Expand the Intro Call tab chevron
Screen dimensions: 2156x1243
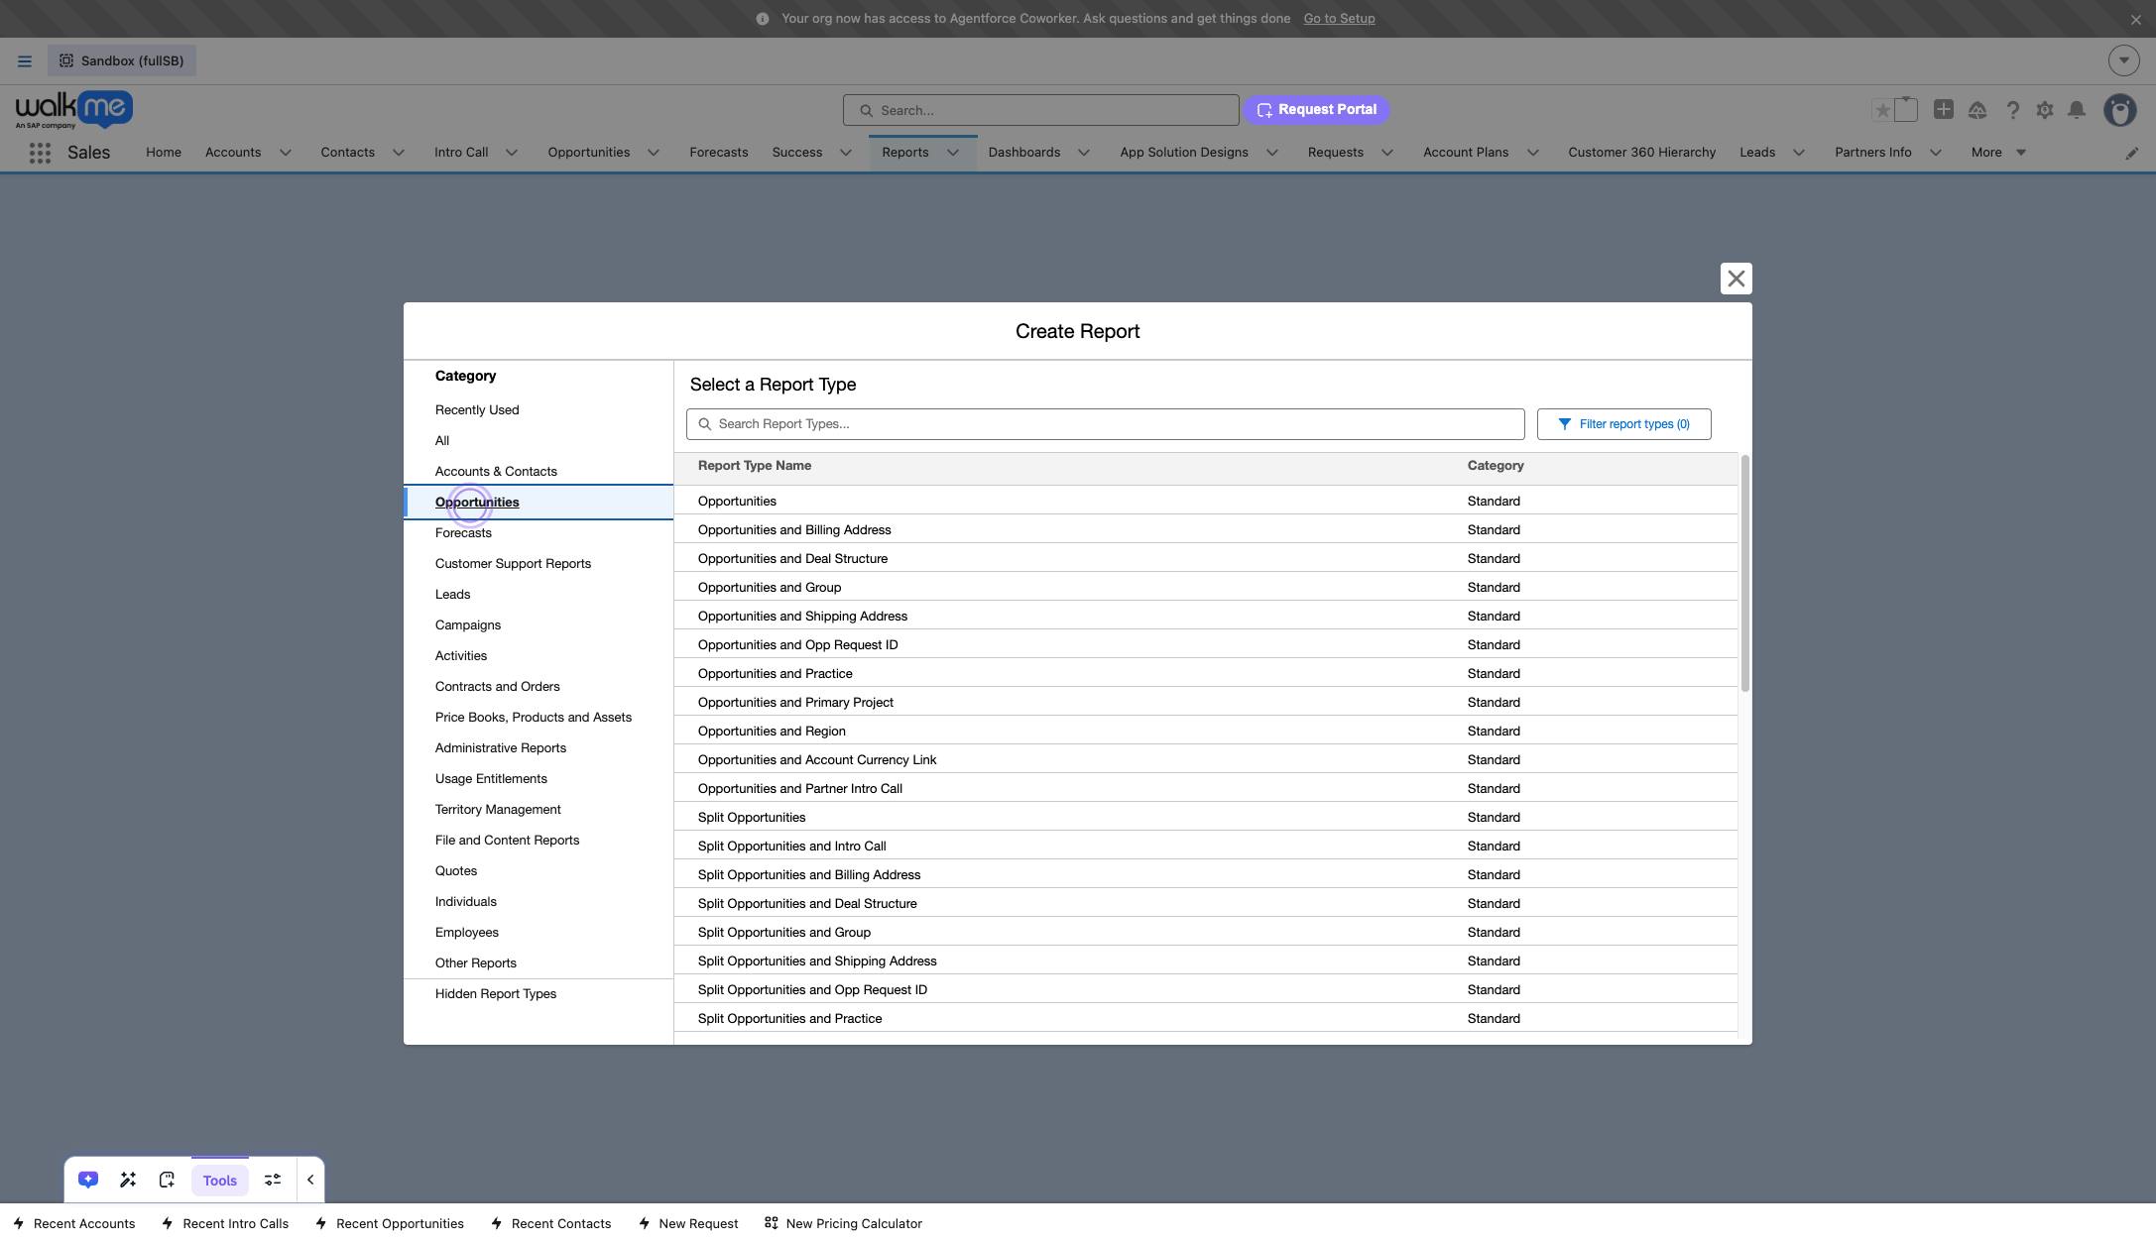[x=512, y=153]
